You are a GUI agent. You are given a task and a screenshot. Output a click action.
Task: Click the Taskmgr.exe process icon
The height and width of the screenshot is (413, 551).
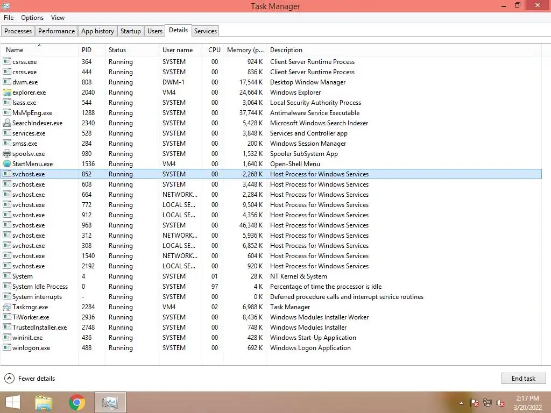(6, 307)
